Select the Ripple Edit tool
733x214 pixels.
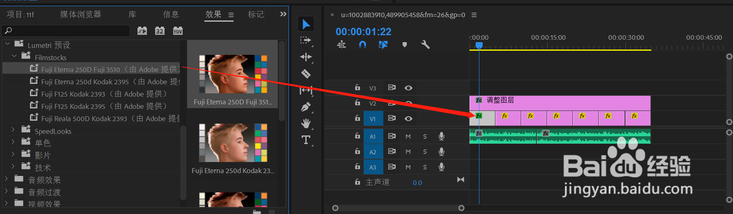coord(306,57)
